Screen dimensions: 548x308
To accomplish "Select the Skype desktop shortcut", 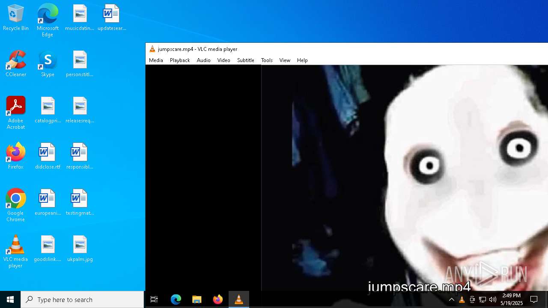I will pyautogui.click(x=48, y=64).
